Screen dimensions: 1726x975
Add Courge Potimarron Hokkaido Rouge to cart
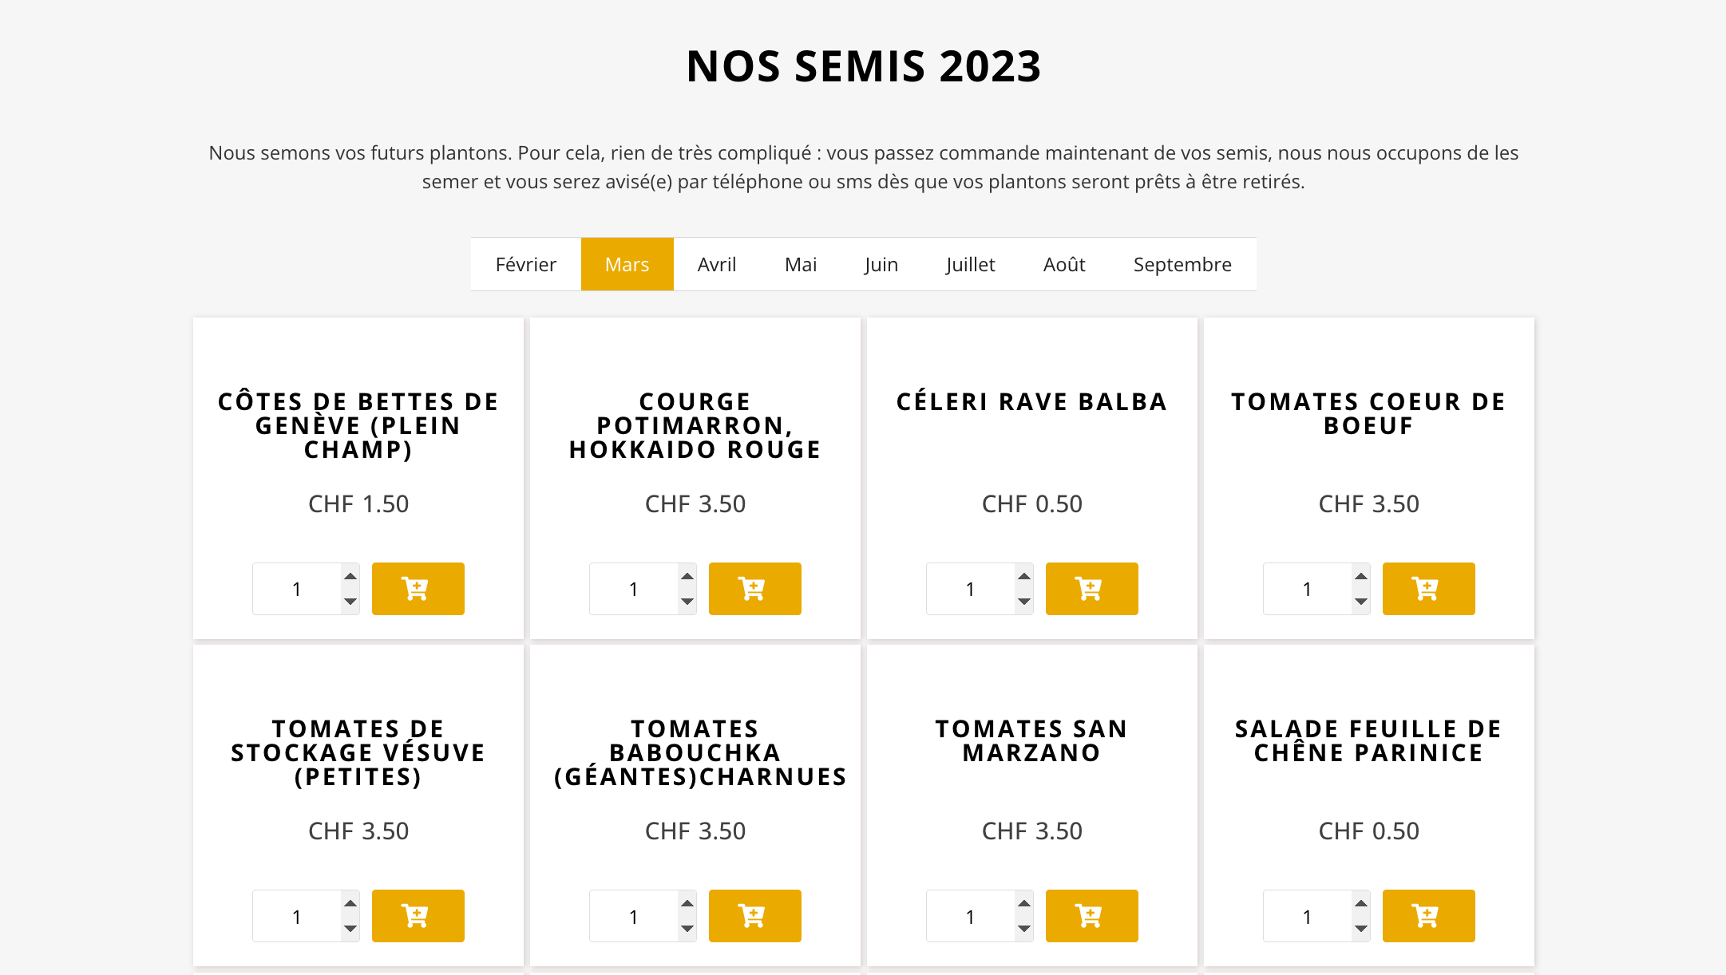pyautogui.click(x=754, y=589)
